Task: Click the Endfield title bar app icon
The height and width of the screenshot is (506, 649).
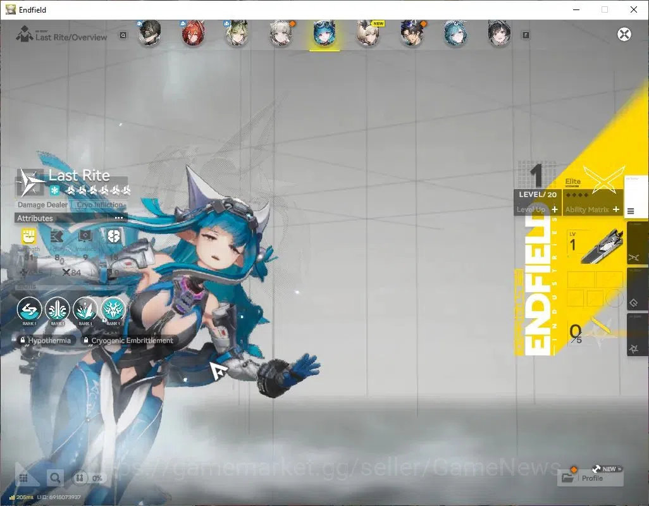Action: tap(10, 9)
